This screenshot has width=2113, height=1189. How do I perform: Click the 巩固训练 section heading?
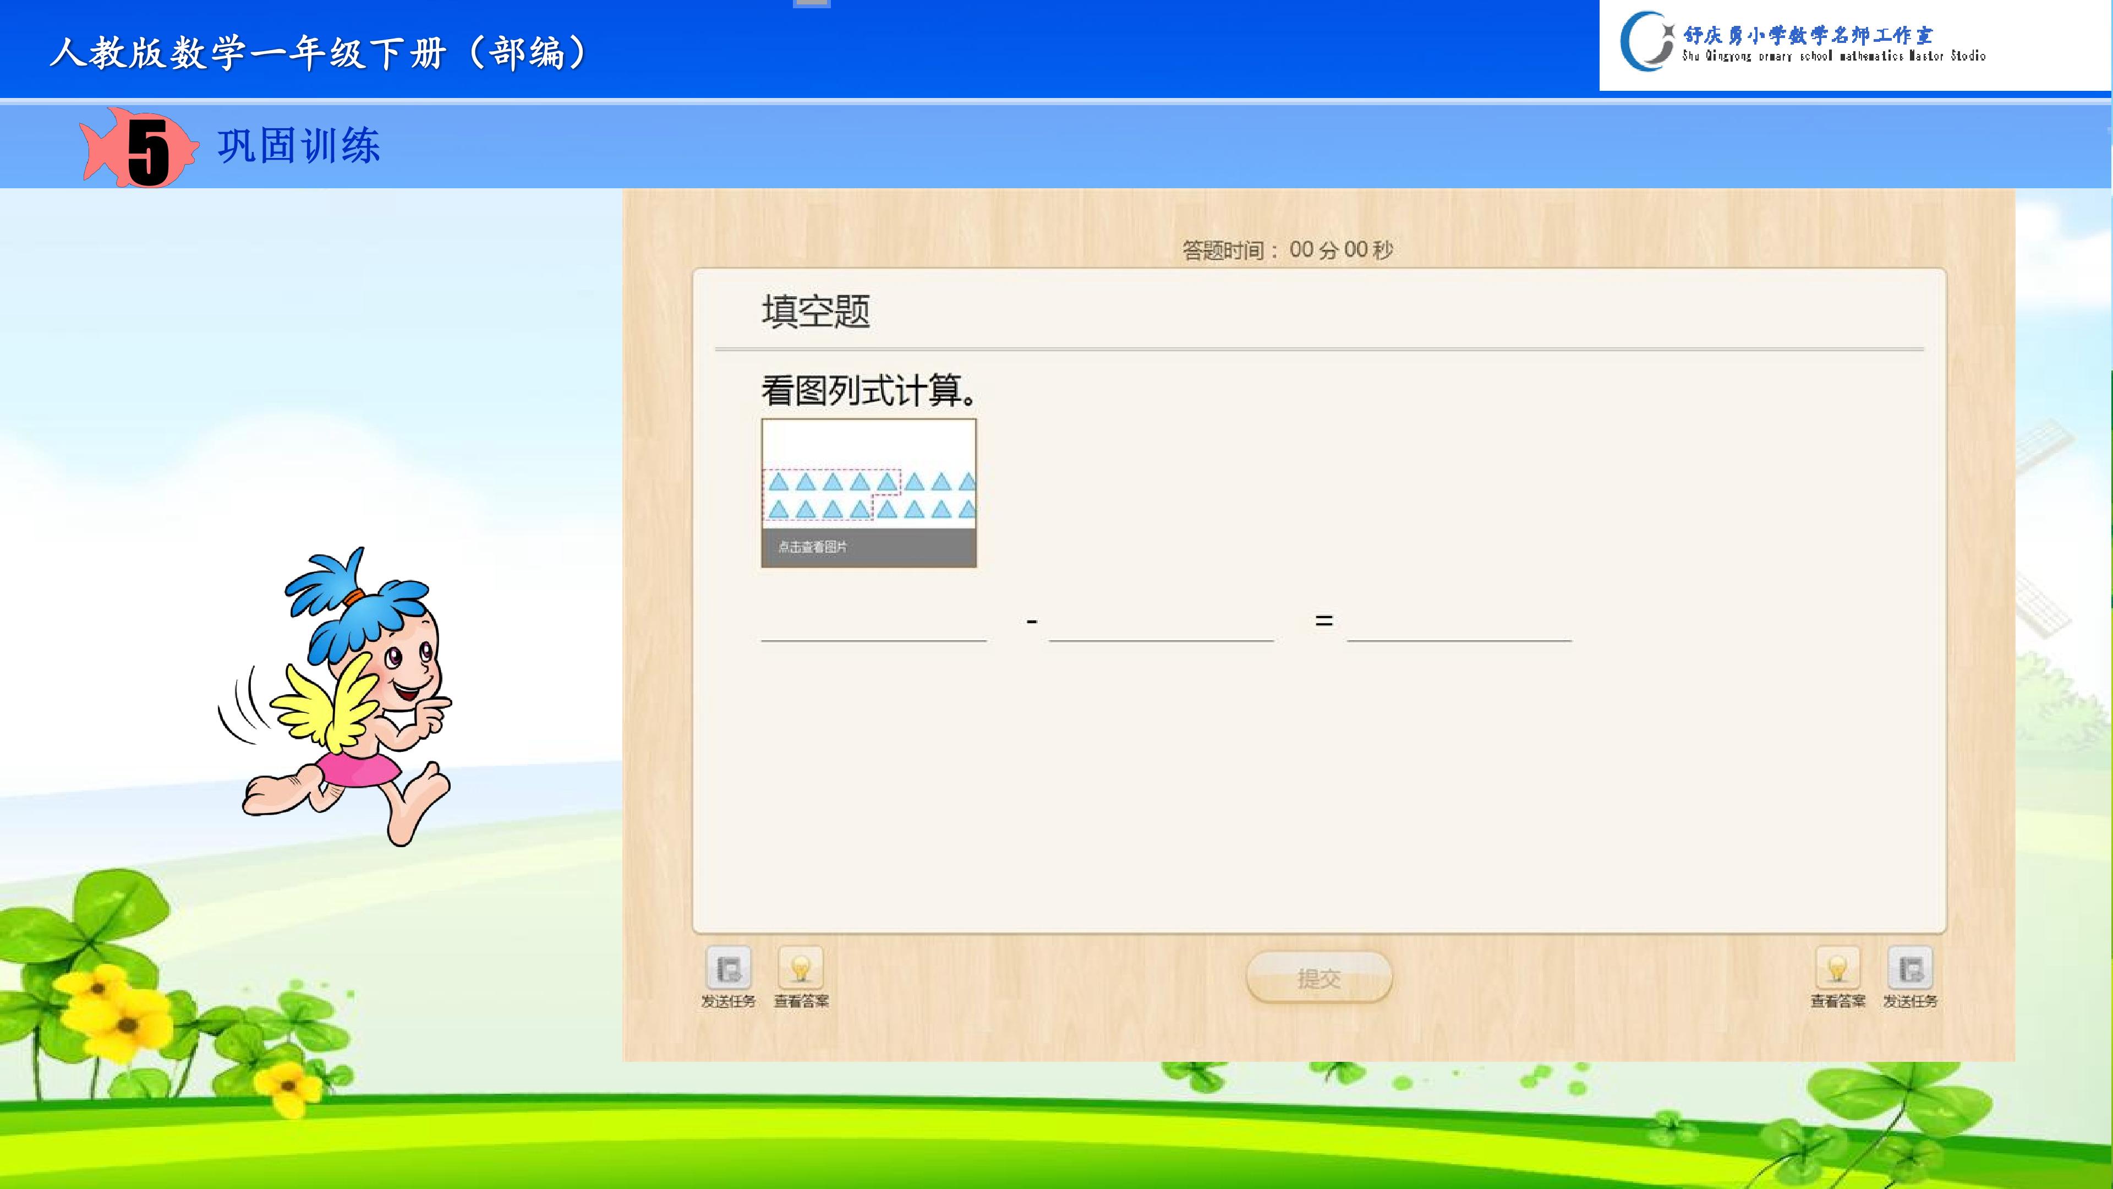299,146
